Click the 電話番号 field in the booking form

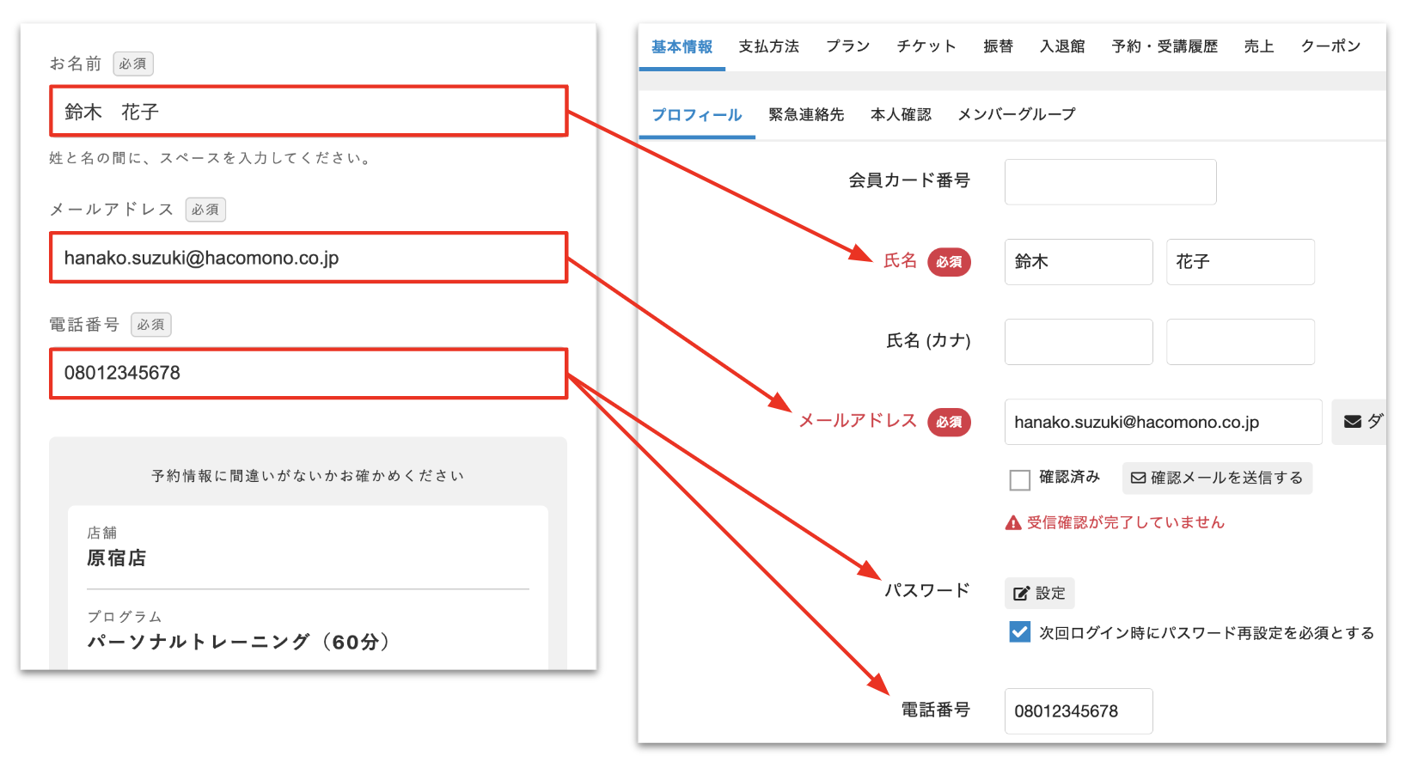[x=309, y=373]
